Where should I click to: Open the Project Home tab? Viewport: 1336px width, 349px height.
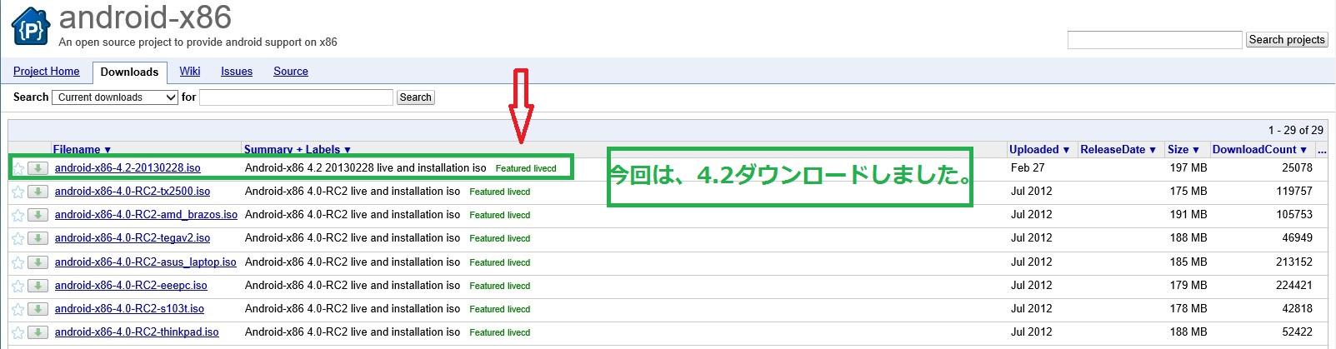[47, 72]
